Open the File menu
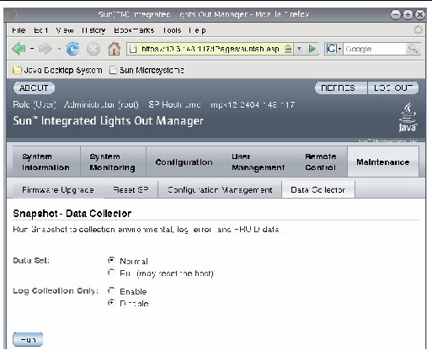This screenshot has height=350, width=432. [x=19, y=30]
